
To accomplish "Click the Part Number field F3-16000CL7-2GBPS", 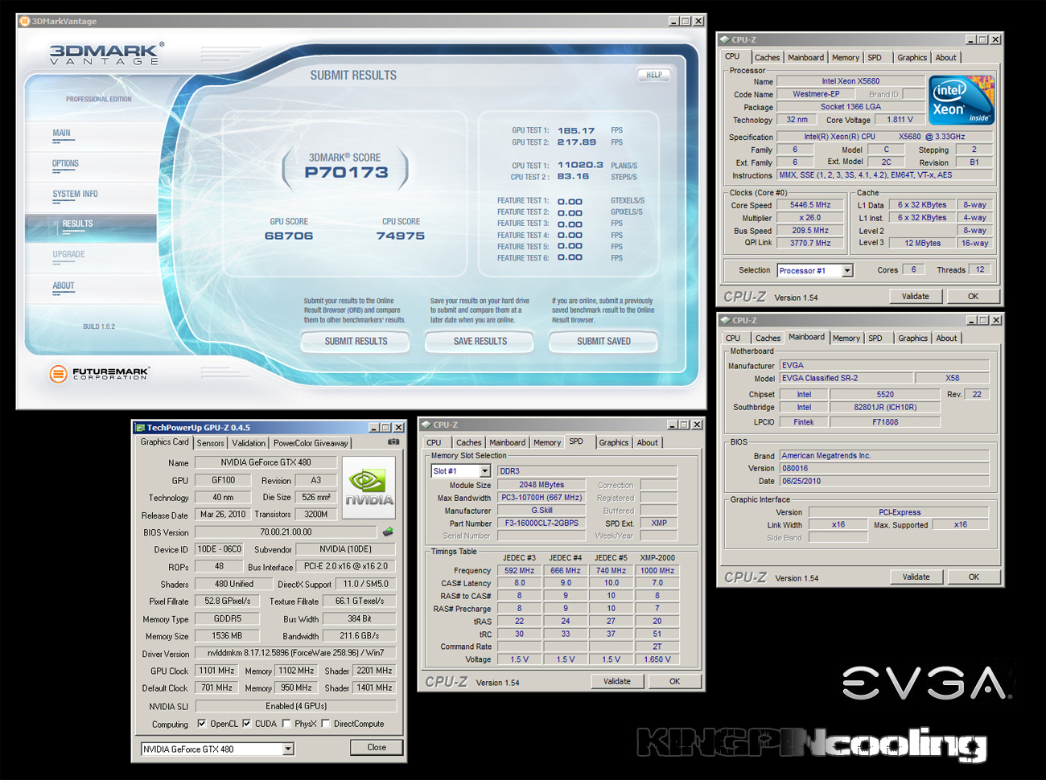I will 542,523.
